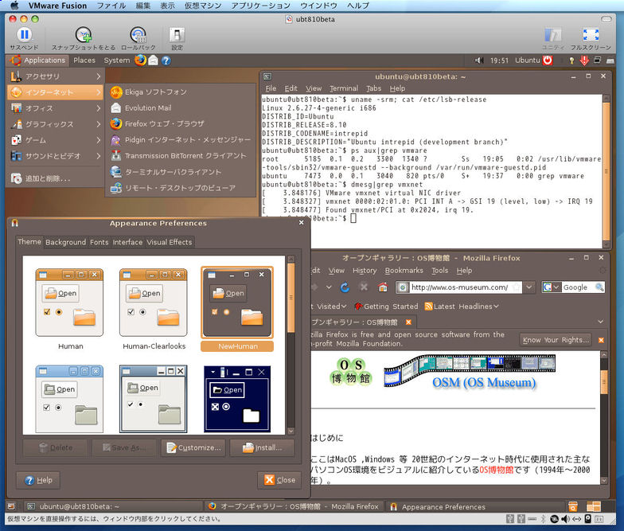
Task: Open Terminal menu in terminal window
Action: pos(344,88)
